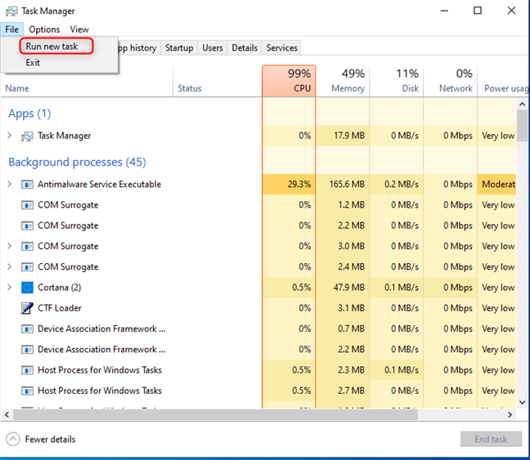Click the Task Manager title bar icon

pos(11,11)
